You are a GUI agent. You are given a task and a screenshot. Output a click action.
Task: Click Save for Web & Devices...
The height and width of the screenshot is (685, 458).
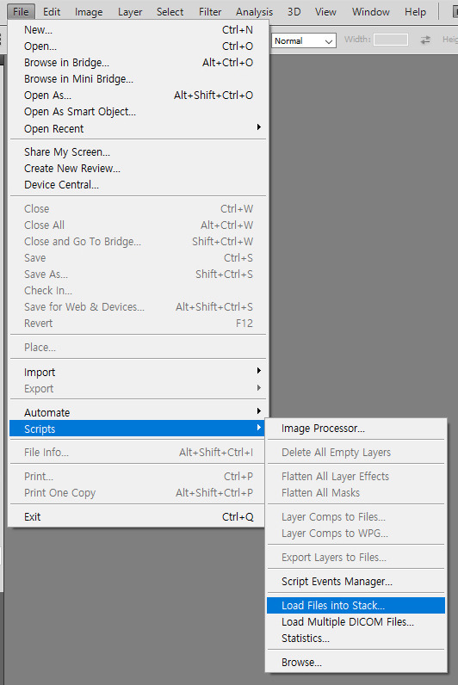pyautogui.click(x=138, y=307)
